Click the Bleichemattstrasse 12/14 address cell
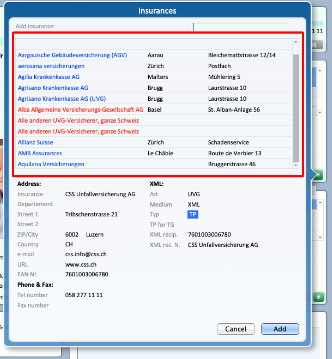Viewport: 332px width, 359px height. [242, 55]
